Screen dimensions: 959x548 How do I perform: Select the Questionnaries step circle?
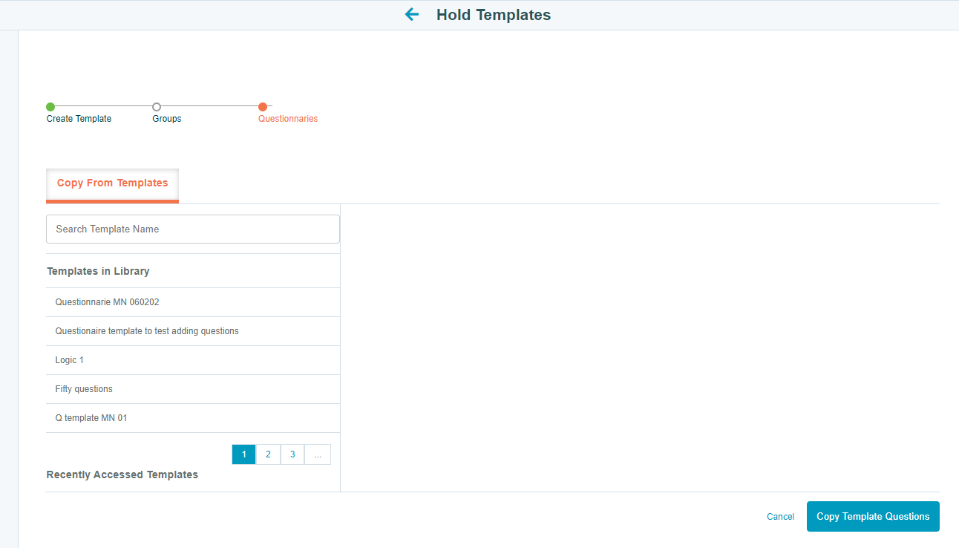click(x=263, y=107)
